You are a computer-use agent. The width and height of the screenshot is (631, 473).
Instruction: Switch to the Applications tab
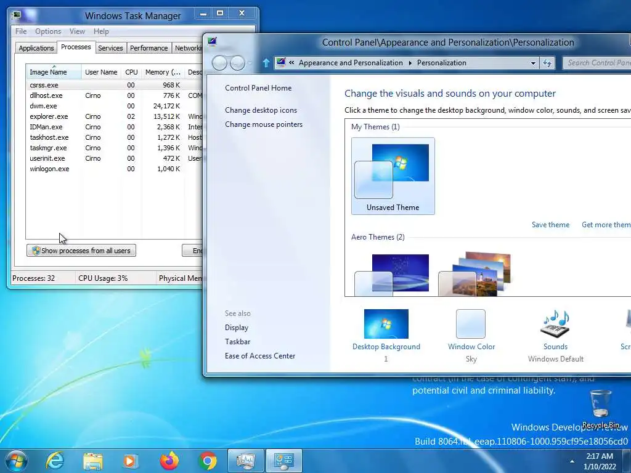click(x=36, y=48)
